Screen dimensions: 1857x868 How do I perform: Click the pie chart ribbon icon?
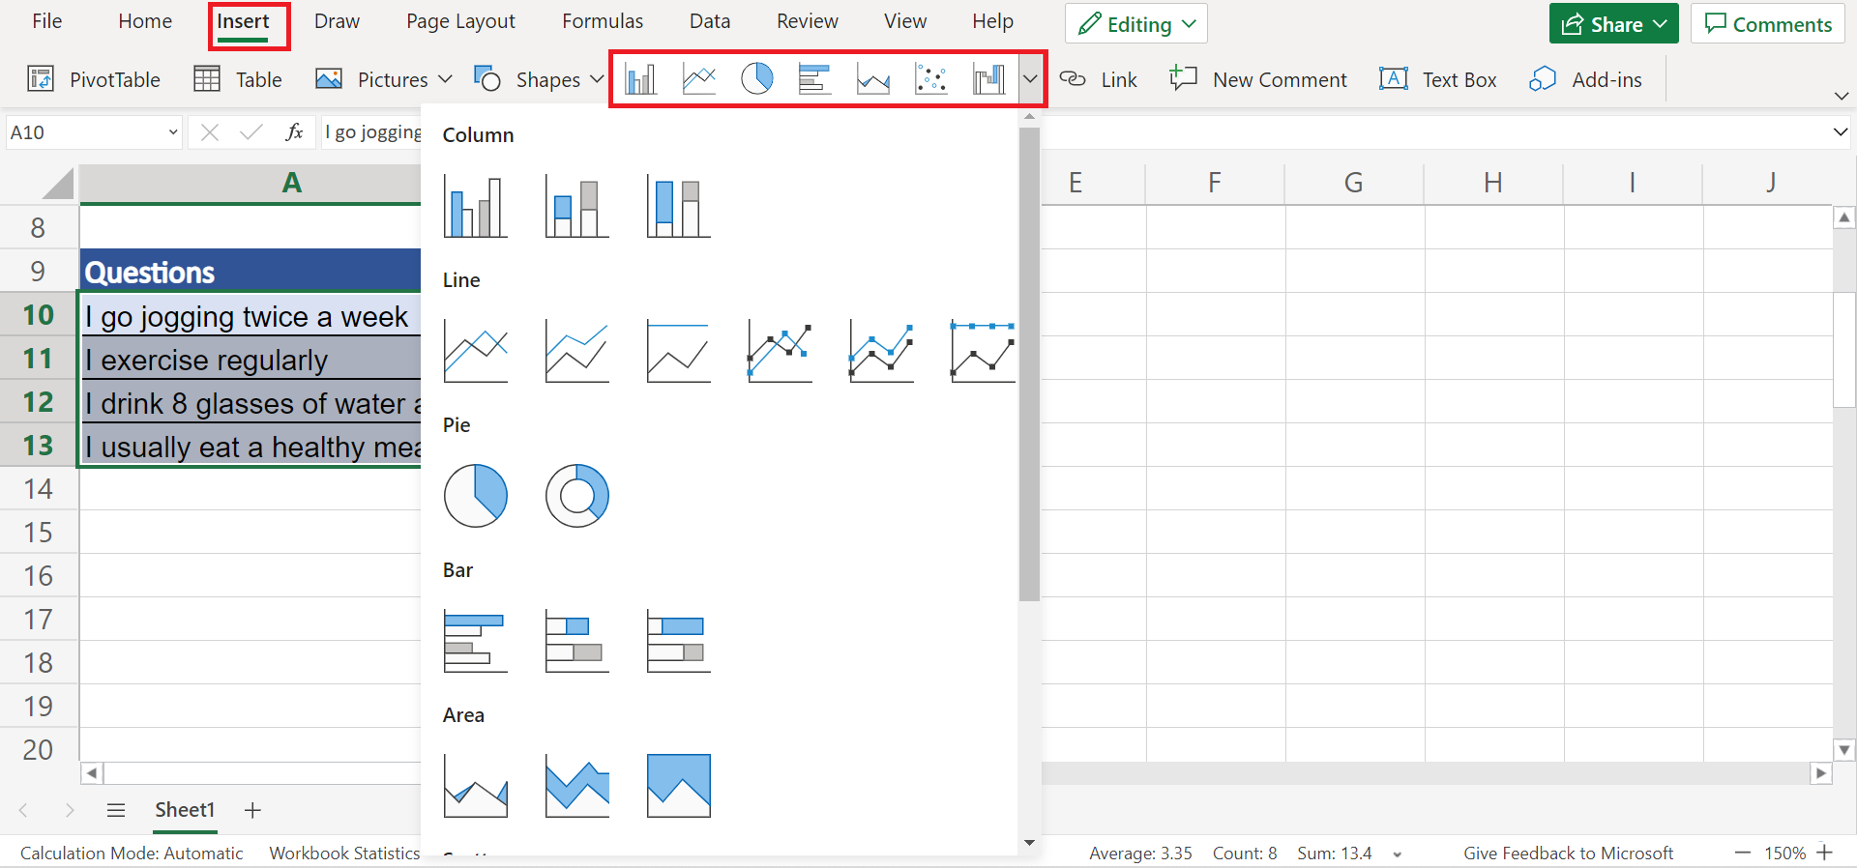click(756, 79)
